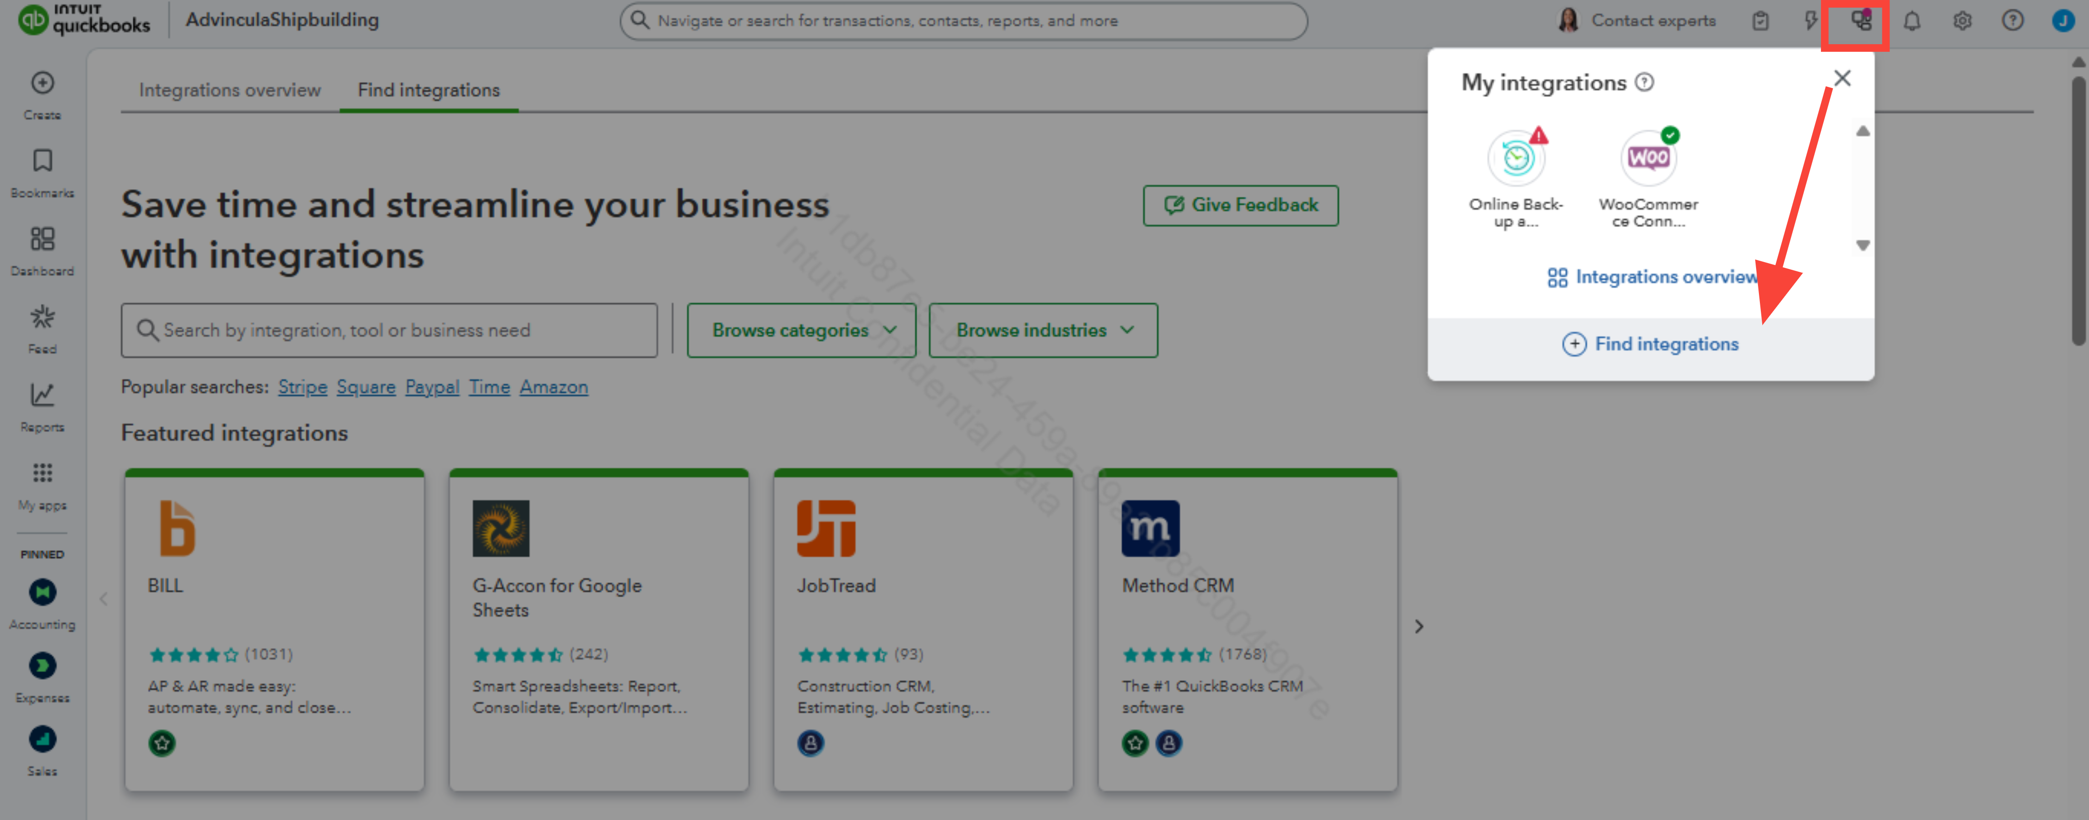This screenshot has width=2089, height=820.
Task: Open My apps grid icon
Action: (42, 473)
